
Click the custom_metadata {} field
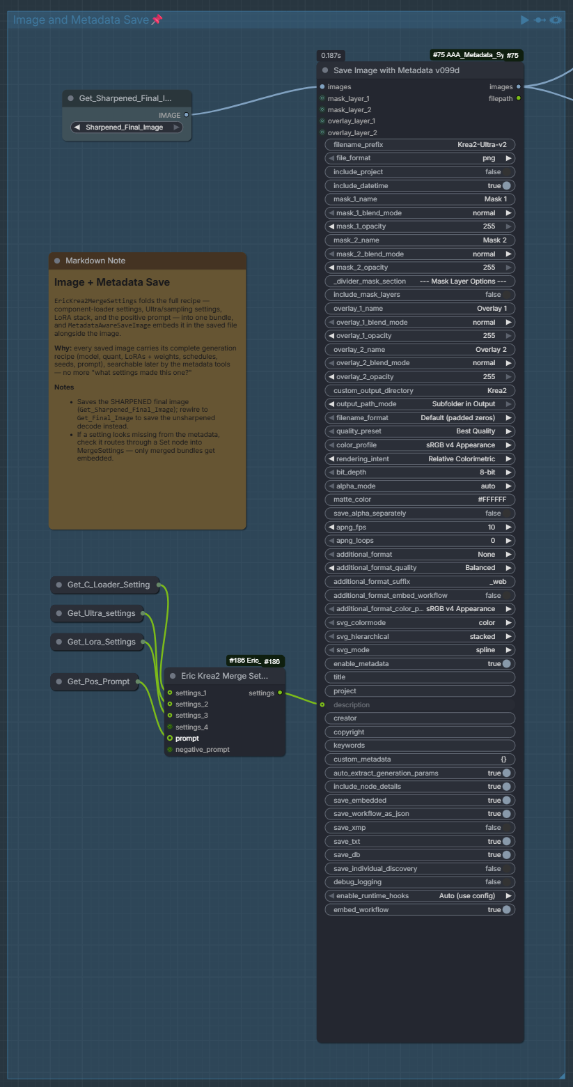[x=420, y=760]
